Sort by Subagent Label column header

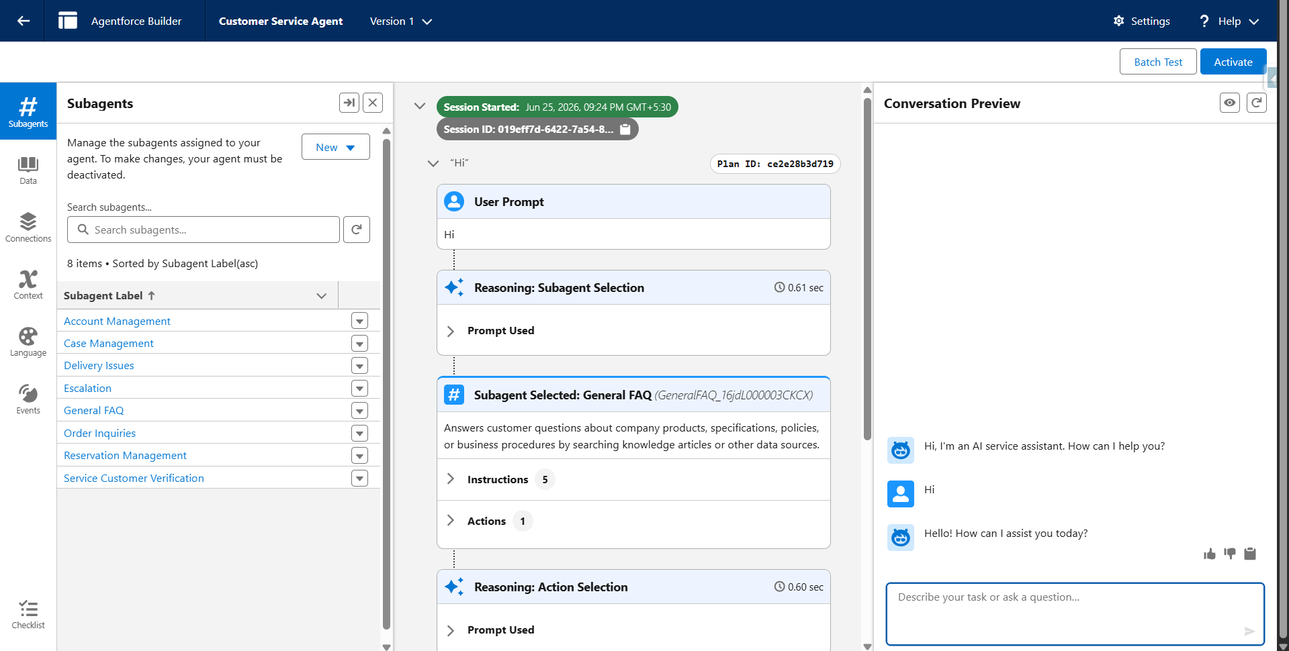(109, 295)
